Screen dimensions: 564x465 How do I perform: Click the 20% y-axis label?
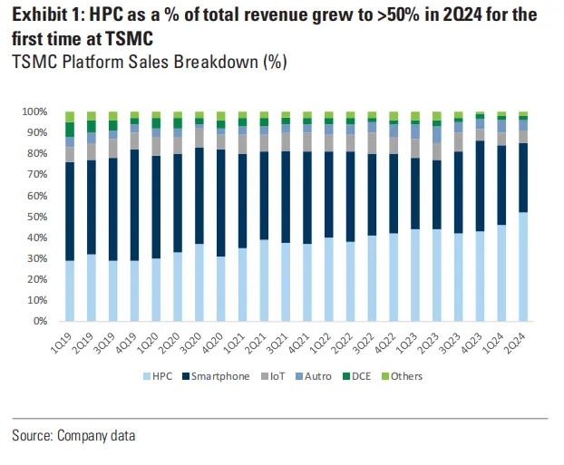[x=37, y=279]
